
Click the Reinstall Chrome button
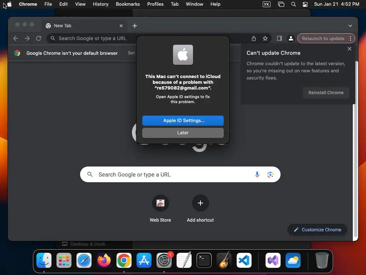(326, 93)
